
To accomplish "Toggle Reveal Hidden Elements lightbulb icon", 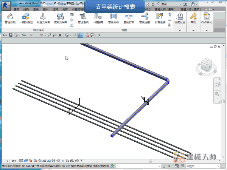I will point(63,161).
